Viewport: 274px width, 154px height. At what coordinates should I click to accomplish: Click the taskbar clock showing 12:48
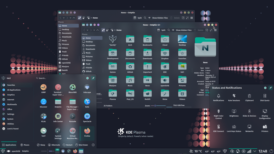point(263,151)
